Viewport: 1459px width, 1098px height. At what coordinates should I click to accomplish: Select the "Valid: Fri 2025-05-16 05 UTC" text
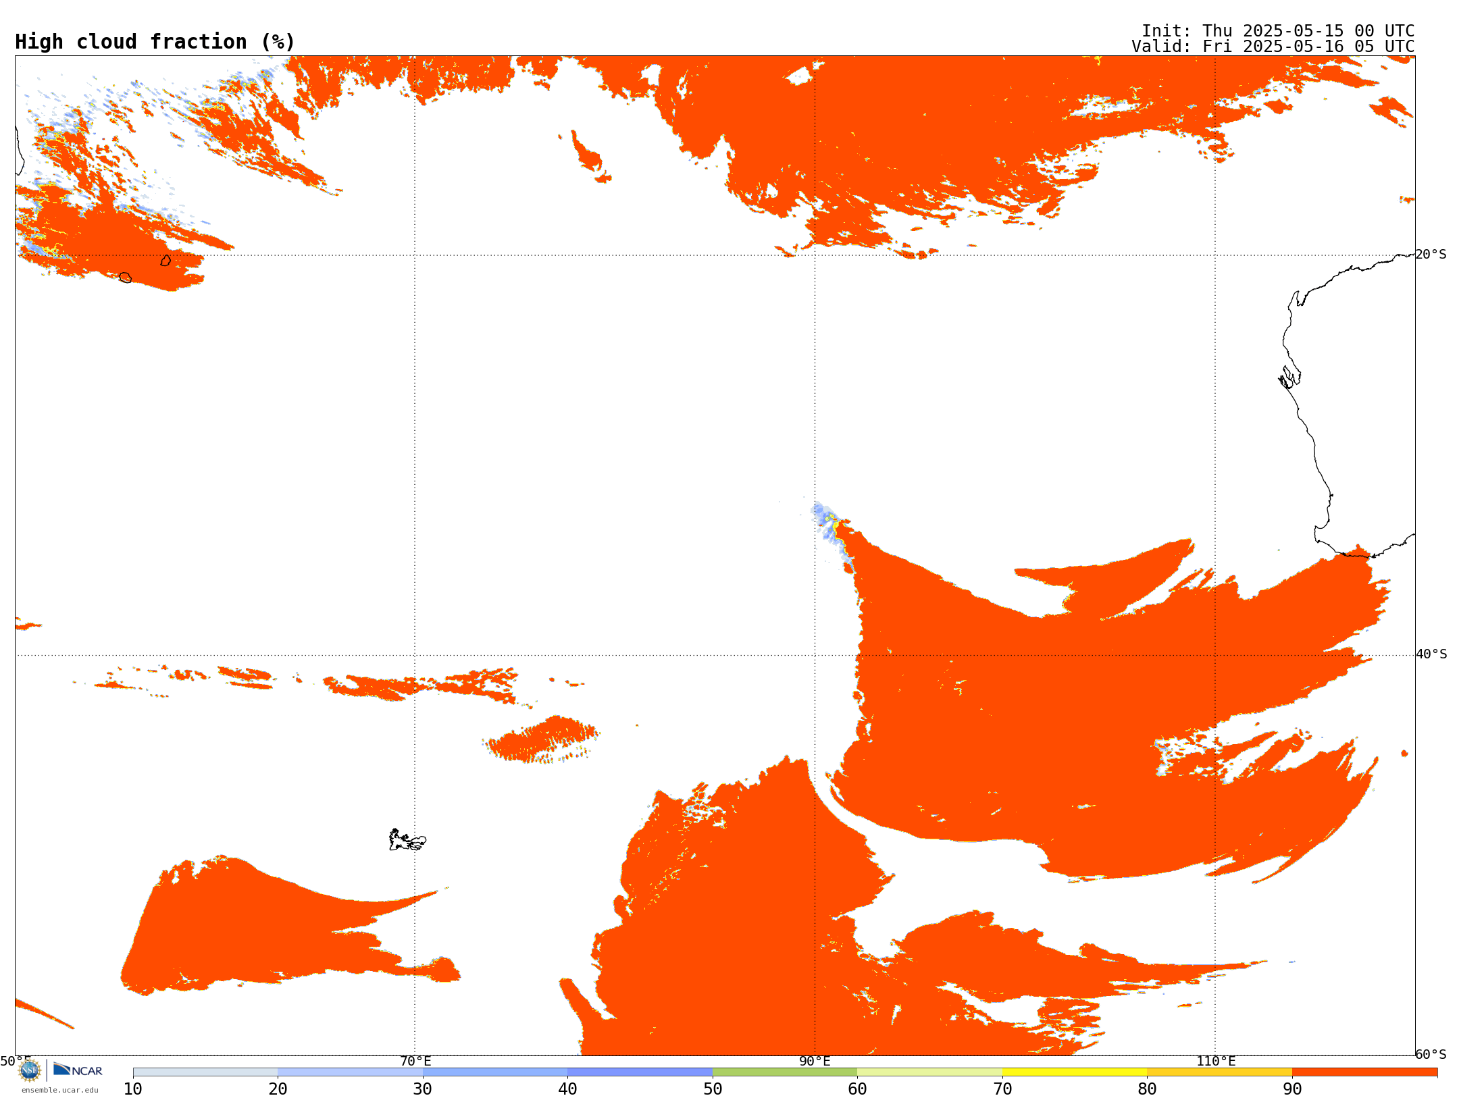pyautogui.click(x=1273, y=47)
